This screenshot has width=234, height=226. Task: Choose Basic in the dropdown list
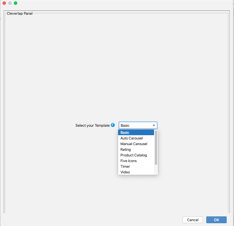tap(136, 132)
